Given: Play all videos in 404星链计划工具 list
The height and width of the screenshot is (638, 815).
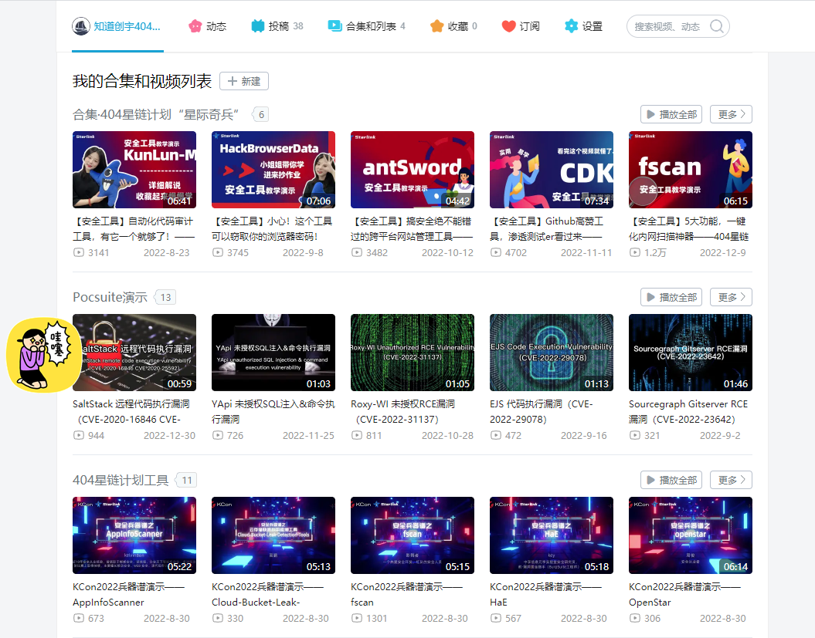Looking at the screenshot, I should [x=671, y=480].
